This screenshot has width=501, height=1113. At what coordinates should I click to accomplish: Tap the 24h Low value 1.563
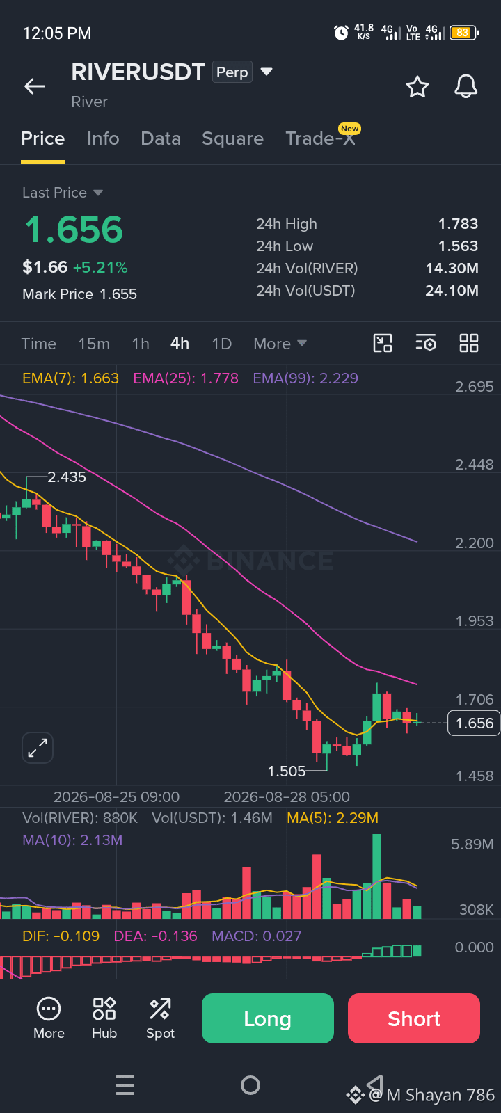(x=458, y=246)
